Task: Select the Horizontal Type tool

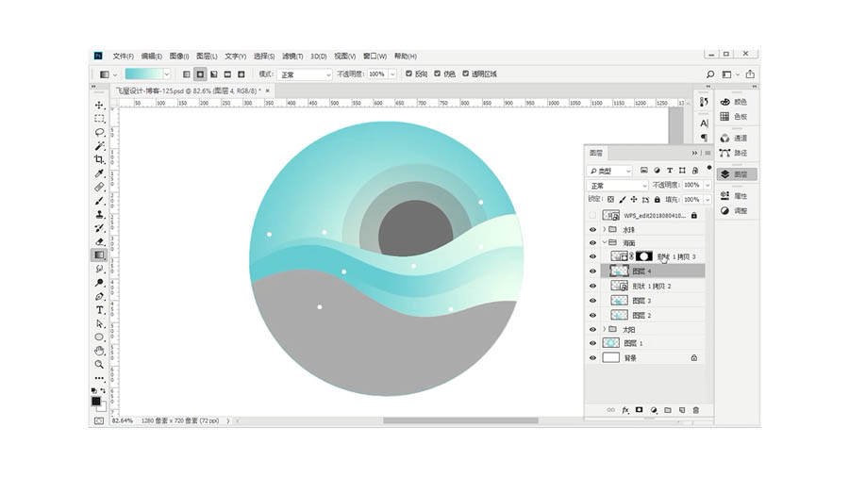Action: [x=99, y=309]
